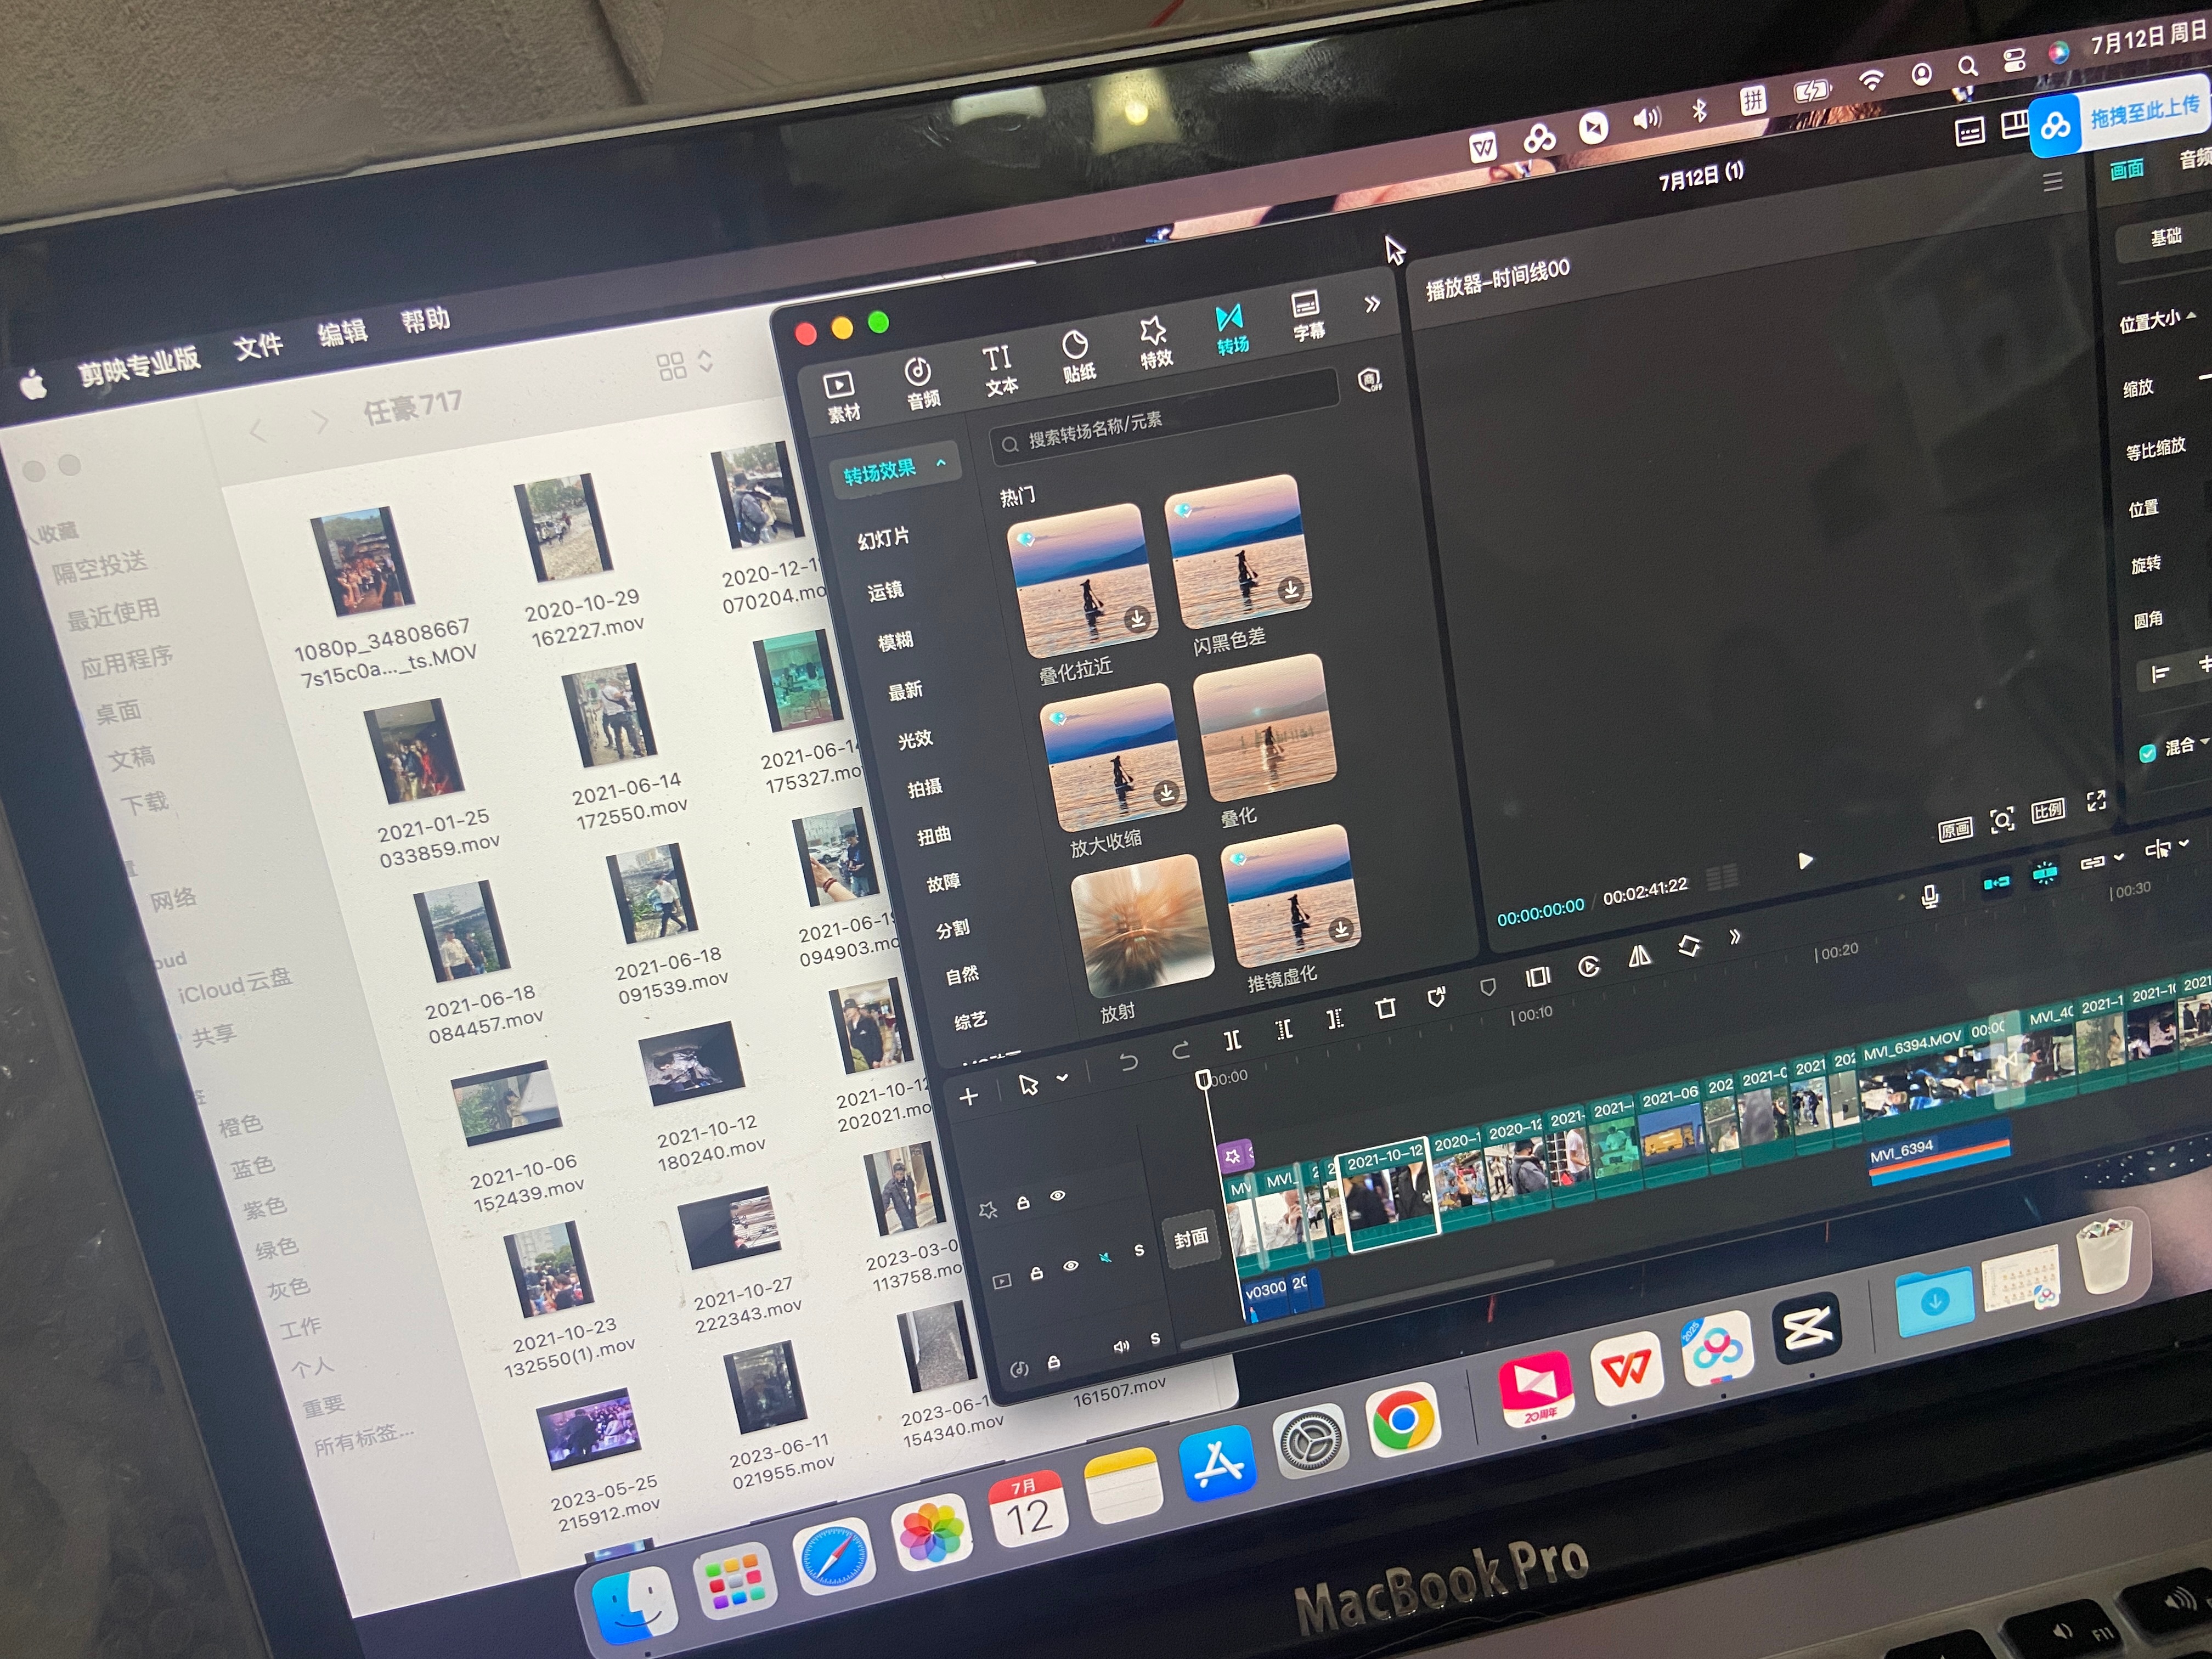Click the 原画 quality button in player
Image resolution: width=2212 pixels, height=1659 pixels.
pos(1955,829)
